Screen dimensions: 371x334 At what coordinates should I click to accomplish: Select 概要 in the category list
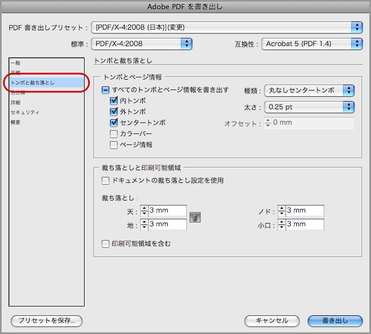click(47, 123)
